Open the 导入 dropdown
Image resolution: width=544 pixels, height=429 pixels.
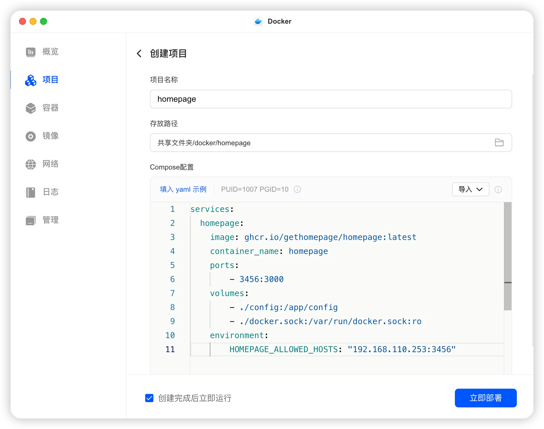pyautogui.click(x=470, y=189)
